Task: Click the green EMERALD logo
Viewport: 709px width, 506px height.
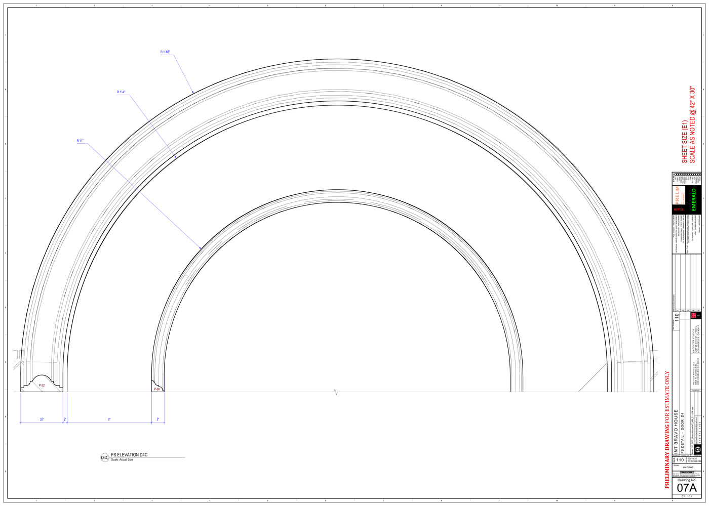Action: (x=694, y=199)
